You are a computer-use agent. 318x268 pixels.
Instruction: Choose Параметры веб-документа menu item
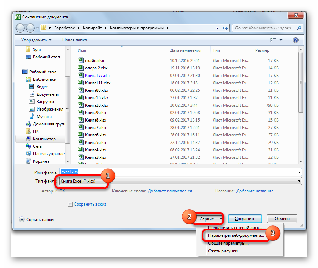[x=236, y=235]
